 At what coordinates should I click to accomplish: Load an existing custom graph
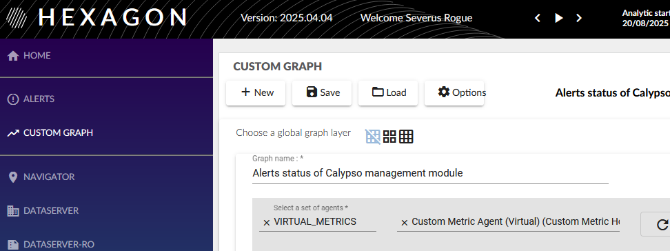[388, 93]
